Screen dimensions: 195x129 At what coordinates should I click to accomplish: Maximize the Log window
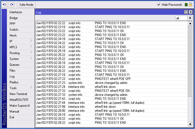coord(186,12)
